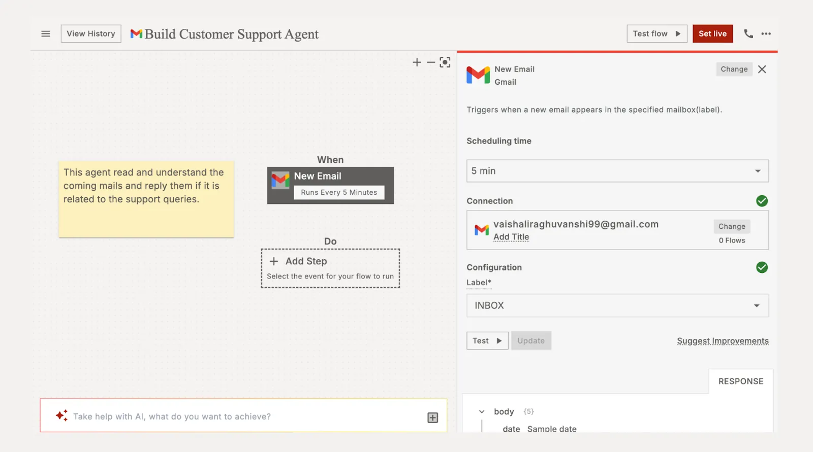The width and height of the screenshot is (813, 452).
Task: Click the Add Title link
Action: (511, 237)
